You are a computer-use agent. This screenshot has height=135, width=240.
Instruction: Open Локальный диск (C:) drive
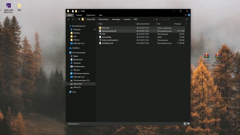point(81,80)
